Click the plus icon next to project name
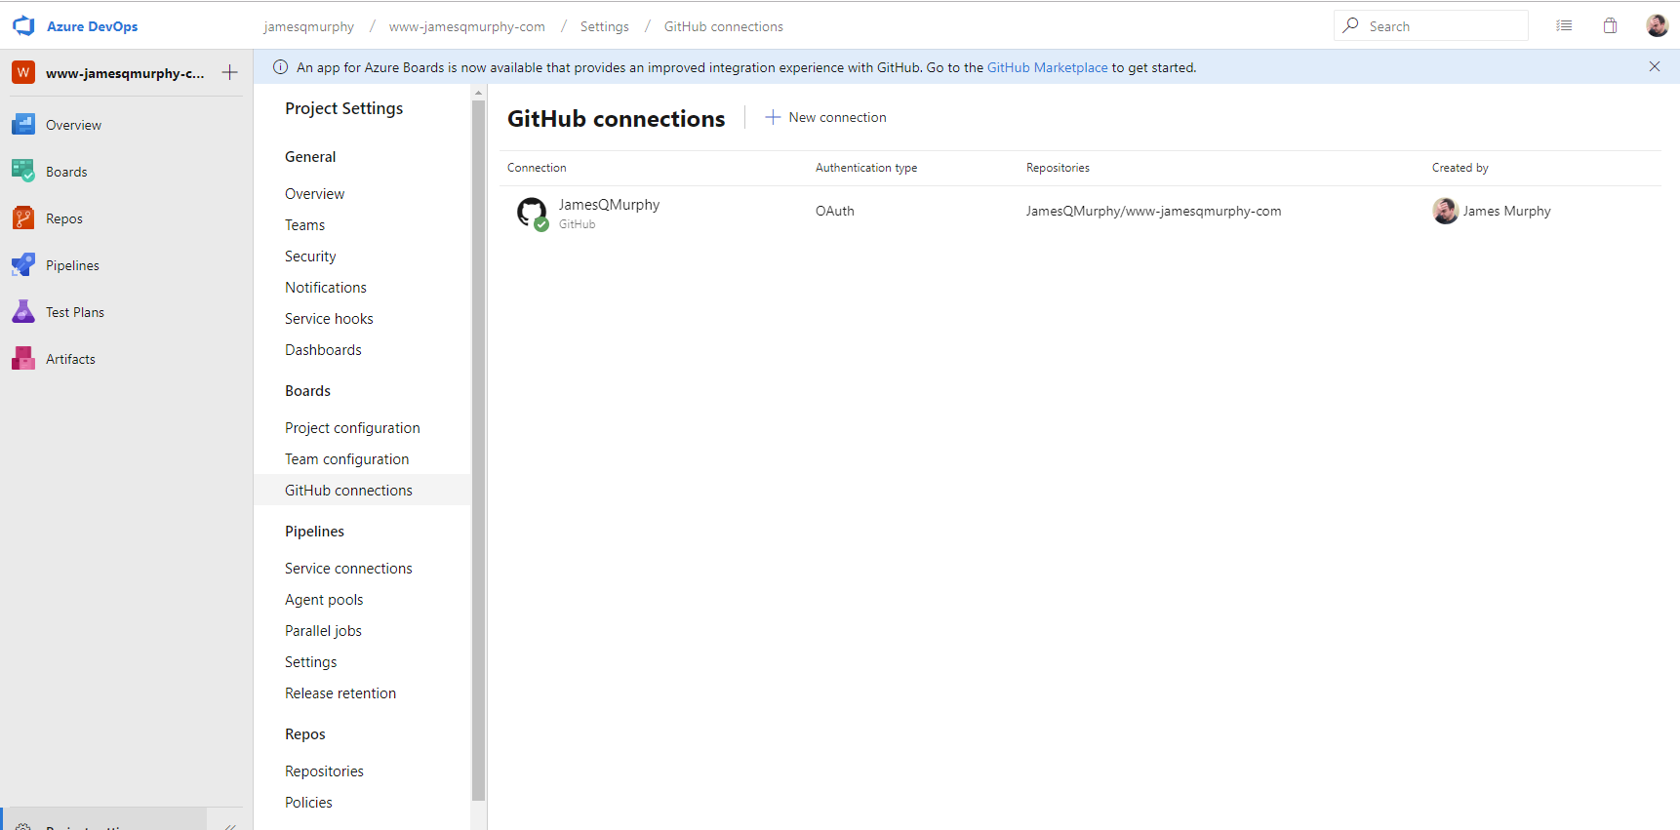This screenshot has width=1680, height=830. 229,72
